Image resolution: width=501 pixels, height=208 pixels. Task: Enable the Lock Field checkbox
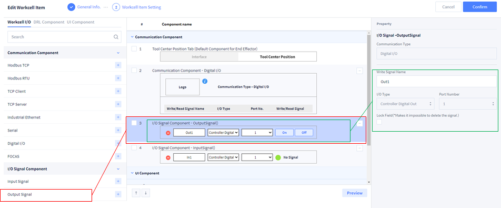tap(379, 122)
